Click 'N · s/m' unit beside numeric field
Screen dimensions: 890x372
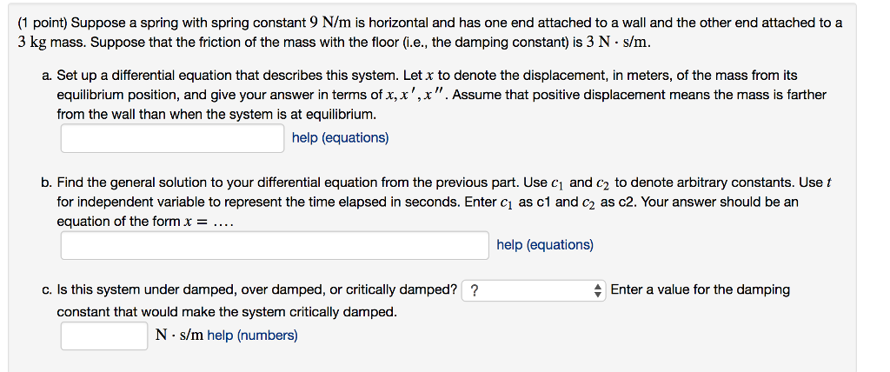(179, 335)
